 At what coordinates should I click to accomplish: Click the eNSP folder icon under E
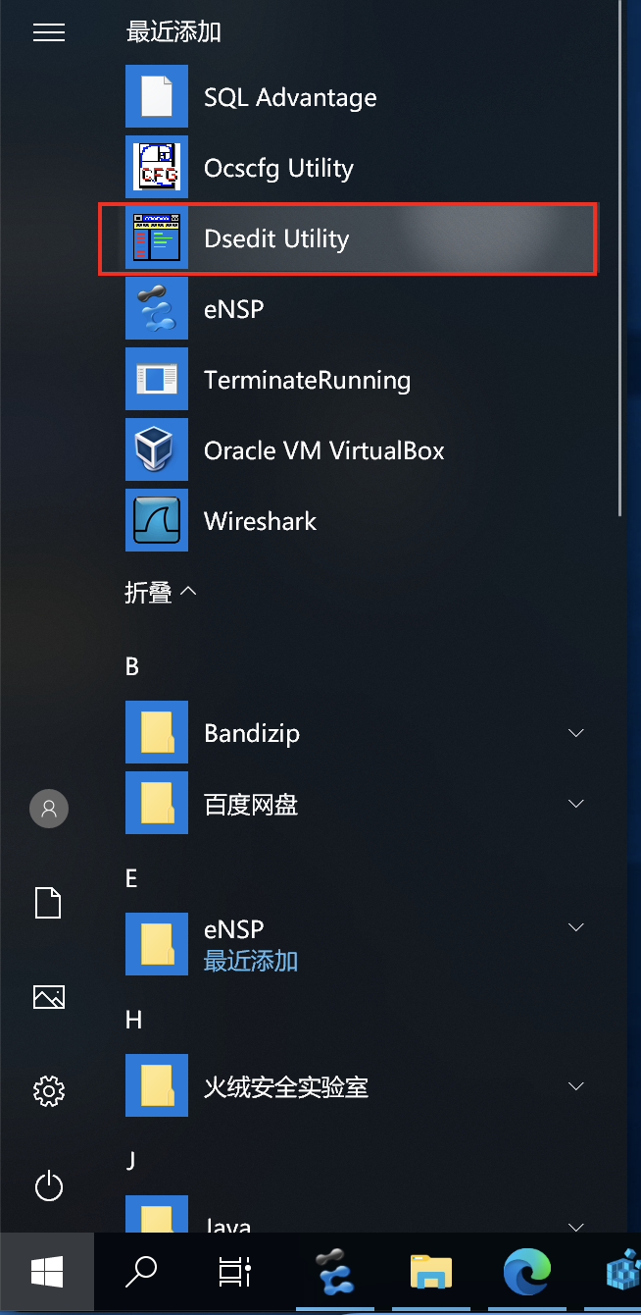[x=157, y=944]
